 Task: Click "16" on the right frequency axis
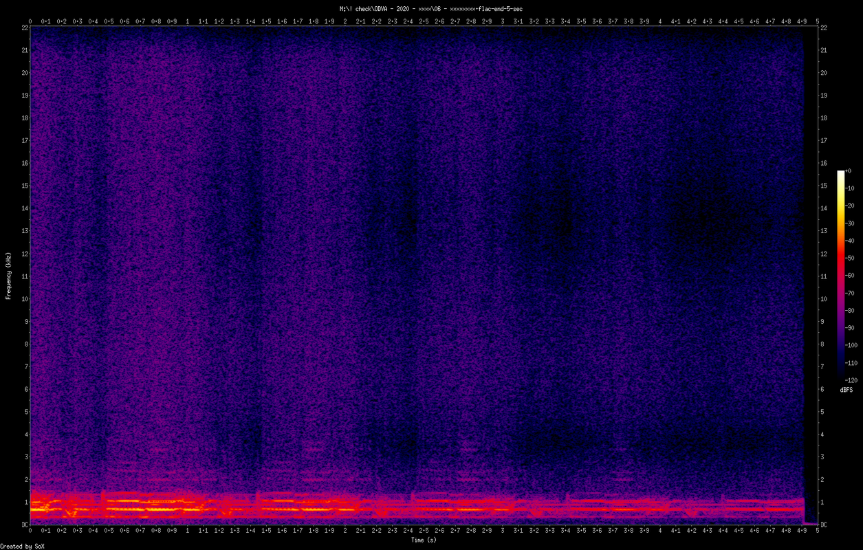(x=825, y=163)
